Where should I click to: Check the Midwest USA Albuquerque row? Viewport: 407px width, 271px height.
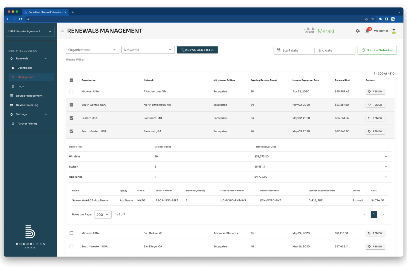point(71,91)
